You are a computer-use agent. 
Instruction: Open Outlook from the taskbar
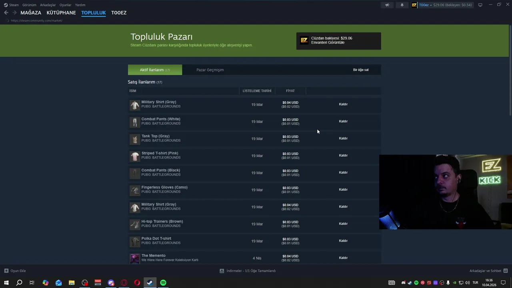[59, 283]
